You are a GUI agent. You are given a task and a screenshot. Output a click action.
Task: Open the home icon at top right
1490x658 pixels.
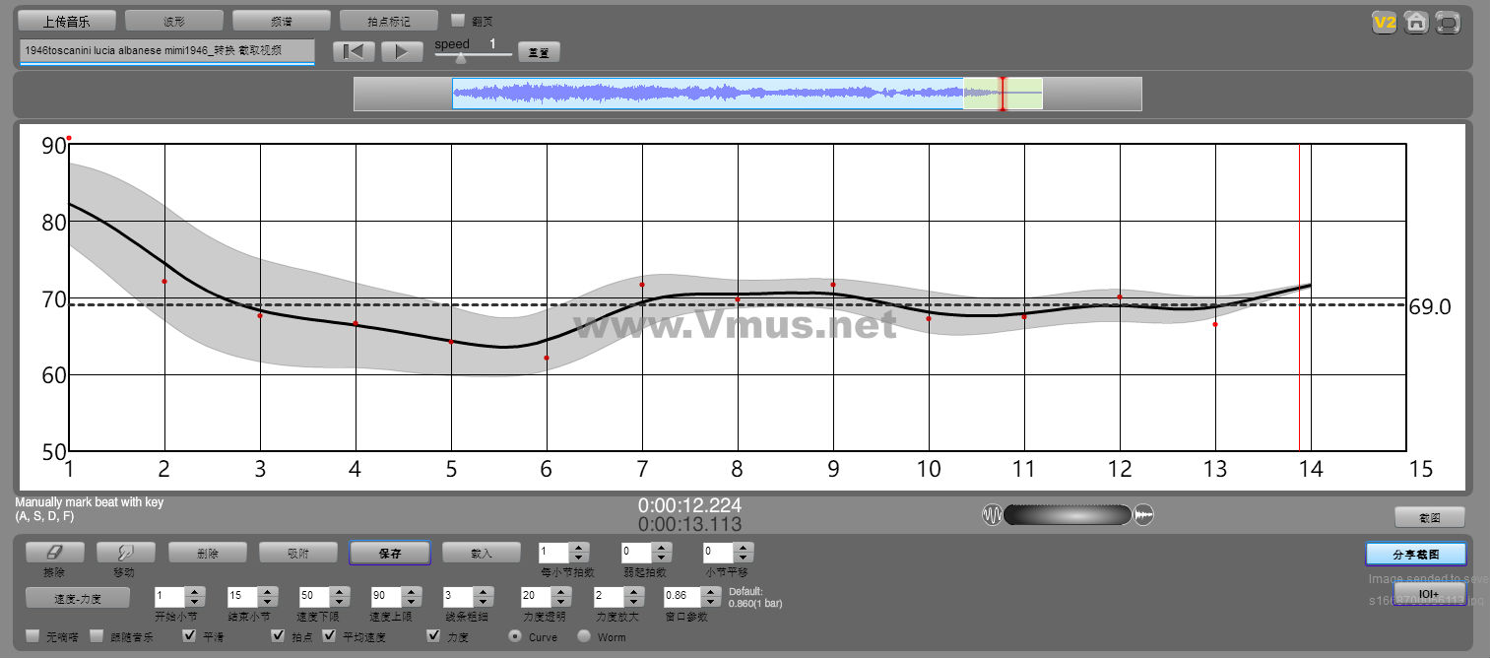[1416, 23]
